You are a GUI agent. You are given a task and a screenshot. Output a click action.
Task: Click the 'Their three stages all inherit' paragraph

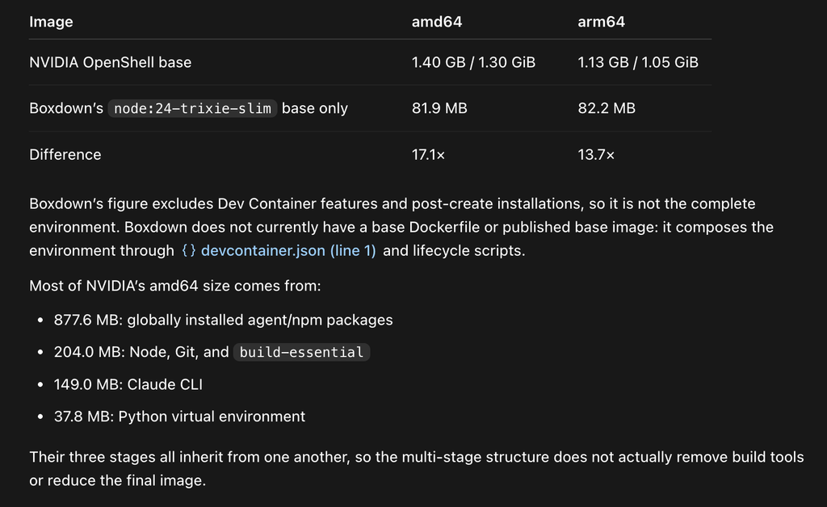[417, 468]
